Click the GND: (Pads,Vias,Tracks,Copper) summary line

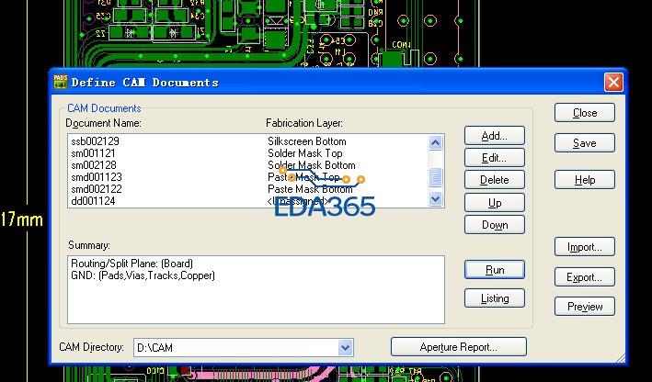click(x=143, y=275)
